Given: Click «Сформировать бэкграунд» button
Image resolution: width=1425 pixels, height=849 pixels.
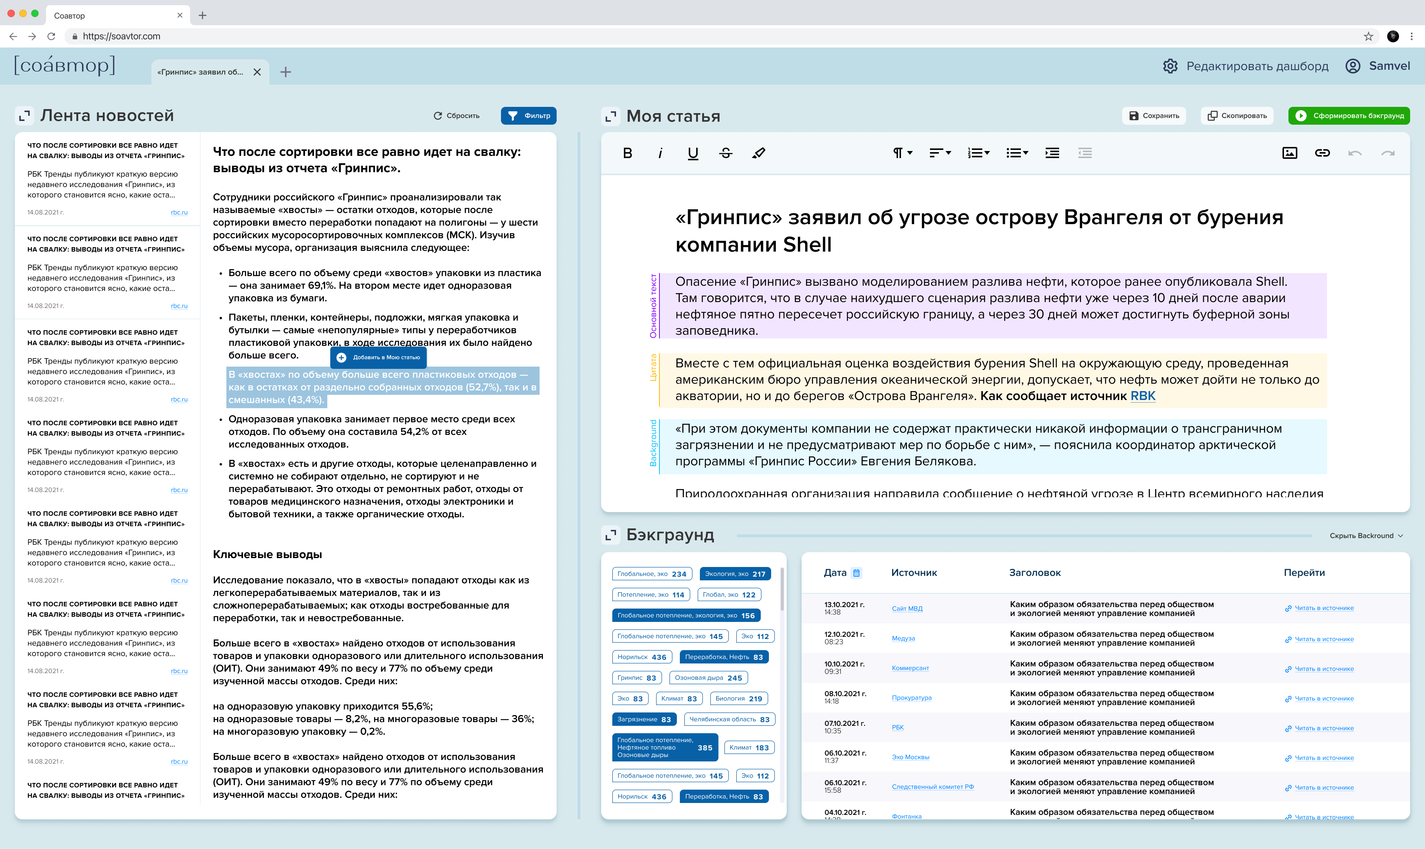Looking at the screenshot, I should pos(1353,116).
